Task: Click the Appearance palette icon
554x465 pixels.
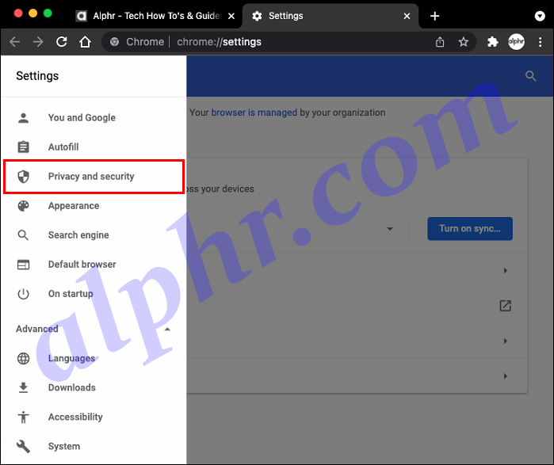Action: coord(23,206)
